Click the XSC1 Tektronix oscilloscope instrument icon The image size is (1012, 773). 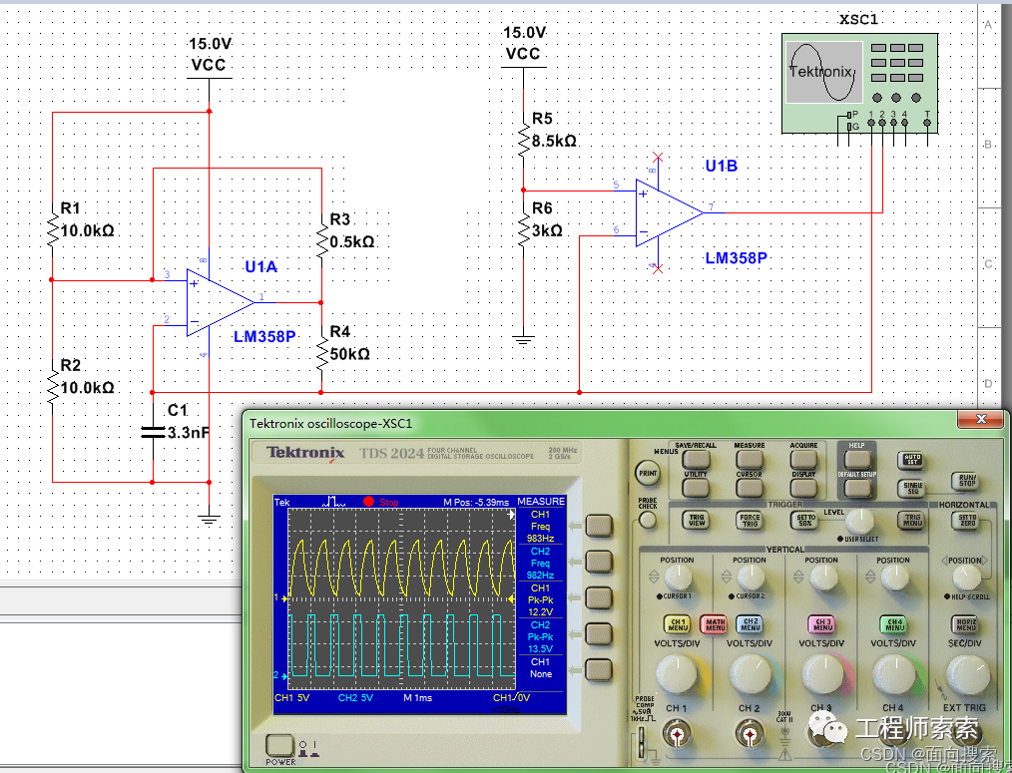click(859, 83)
